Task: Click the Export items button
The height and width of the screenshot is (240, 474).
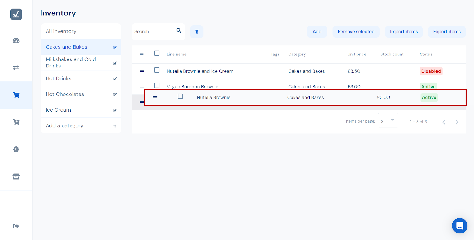Action: click(x=447, y=32)
